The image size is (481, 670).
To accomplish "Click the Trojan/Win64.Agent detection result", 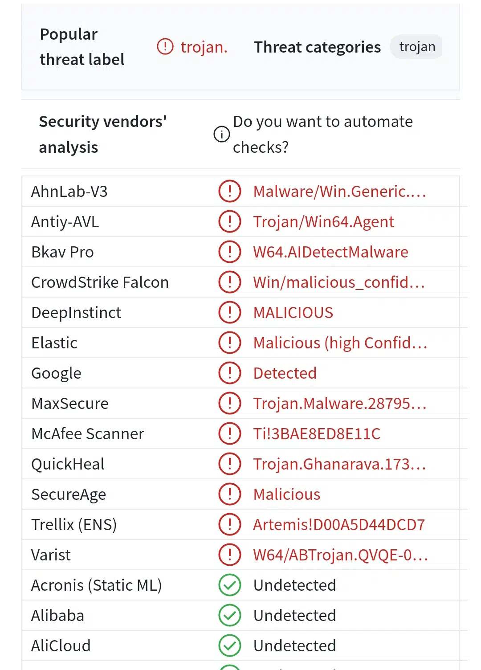I will (x=324, y=222).
